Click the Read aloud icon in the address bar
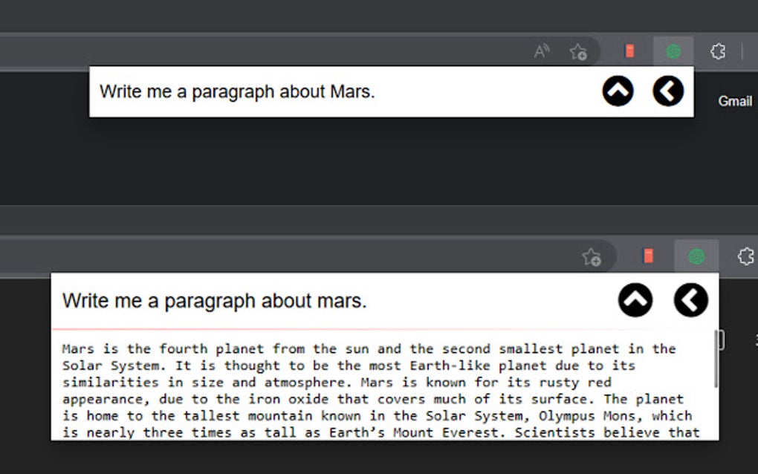This screenshot has height=474, width=758. tap(542, 52)
